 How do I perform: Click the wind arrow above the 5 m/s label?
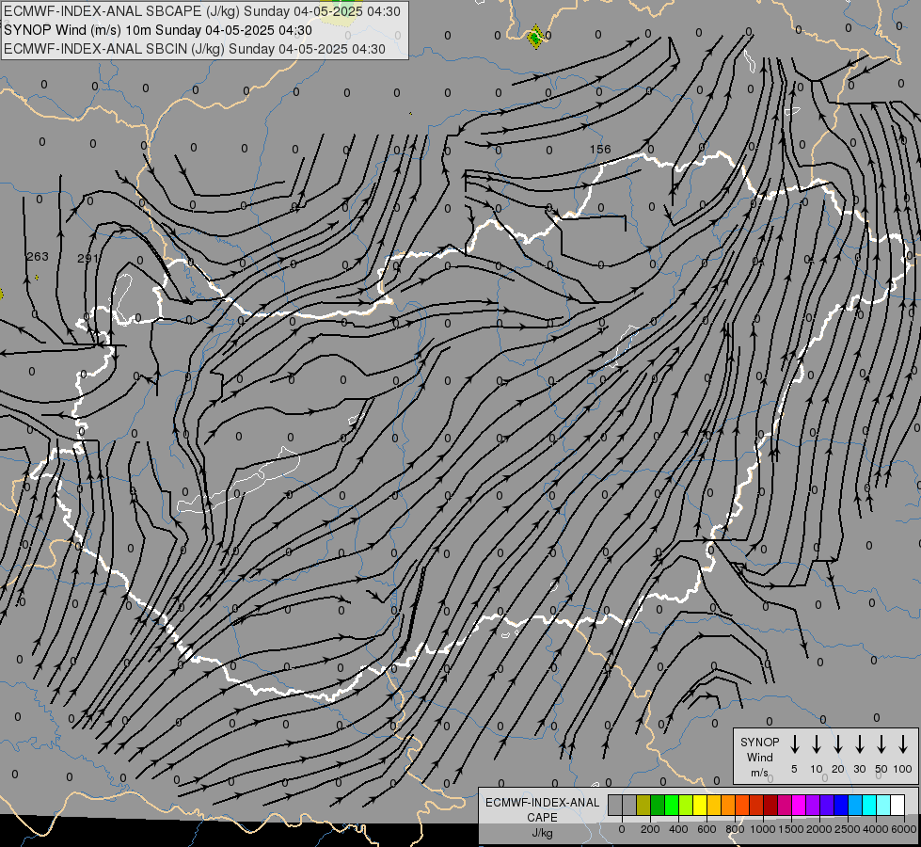click(794, 744)
